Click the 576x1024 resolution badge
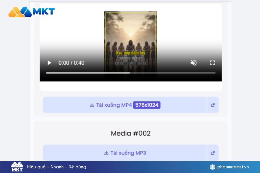Screen dimensions: 260x173 click(x=147, y=105)
